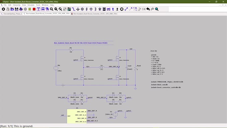Zoom in with the plus magnifier
This screenshot has height=128, width=227.
point(51,9)
